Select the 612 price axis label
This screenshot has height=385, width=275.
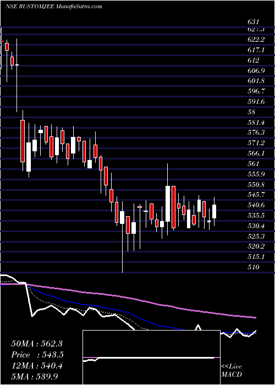[254, 61]
